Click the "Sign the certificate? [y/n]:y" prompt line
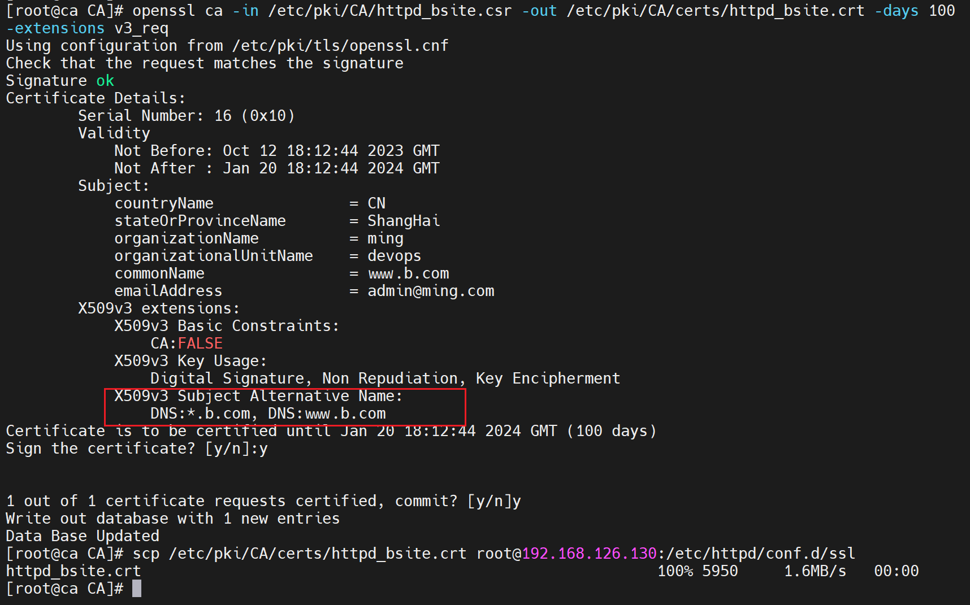970x605 pixels. point(137,449)
